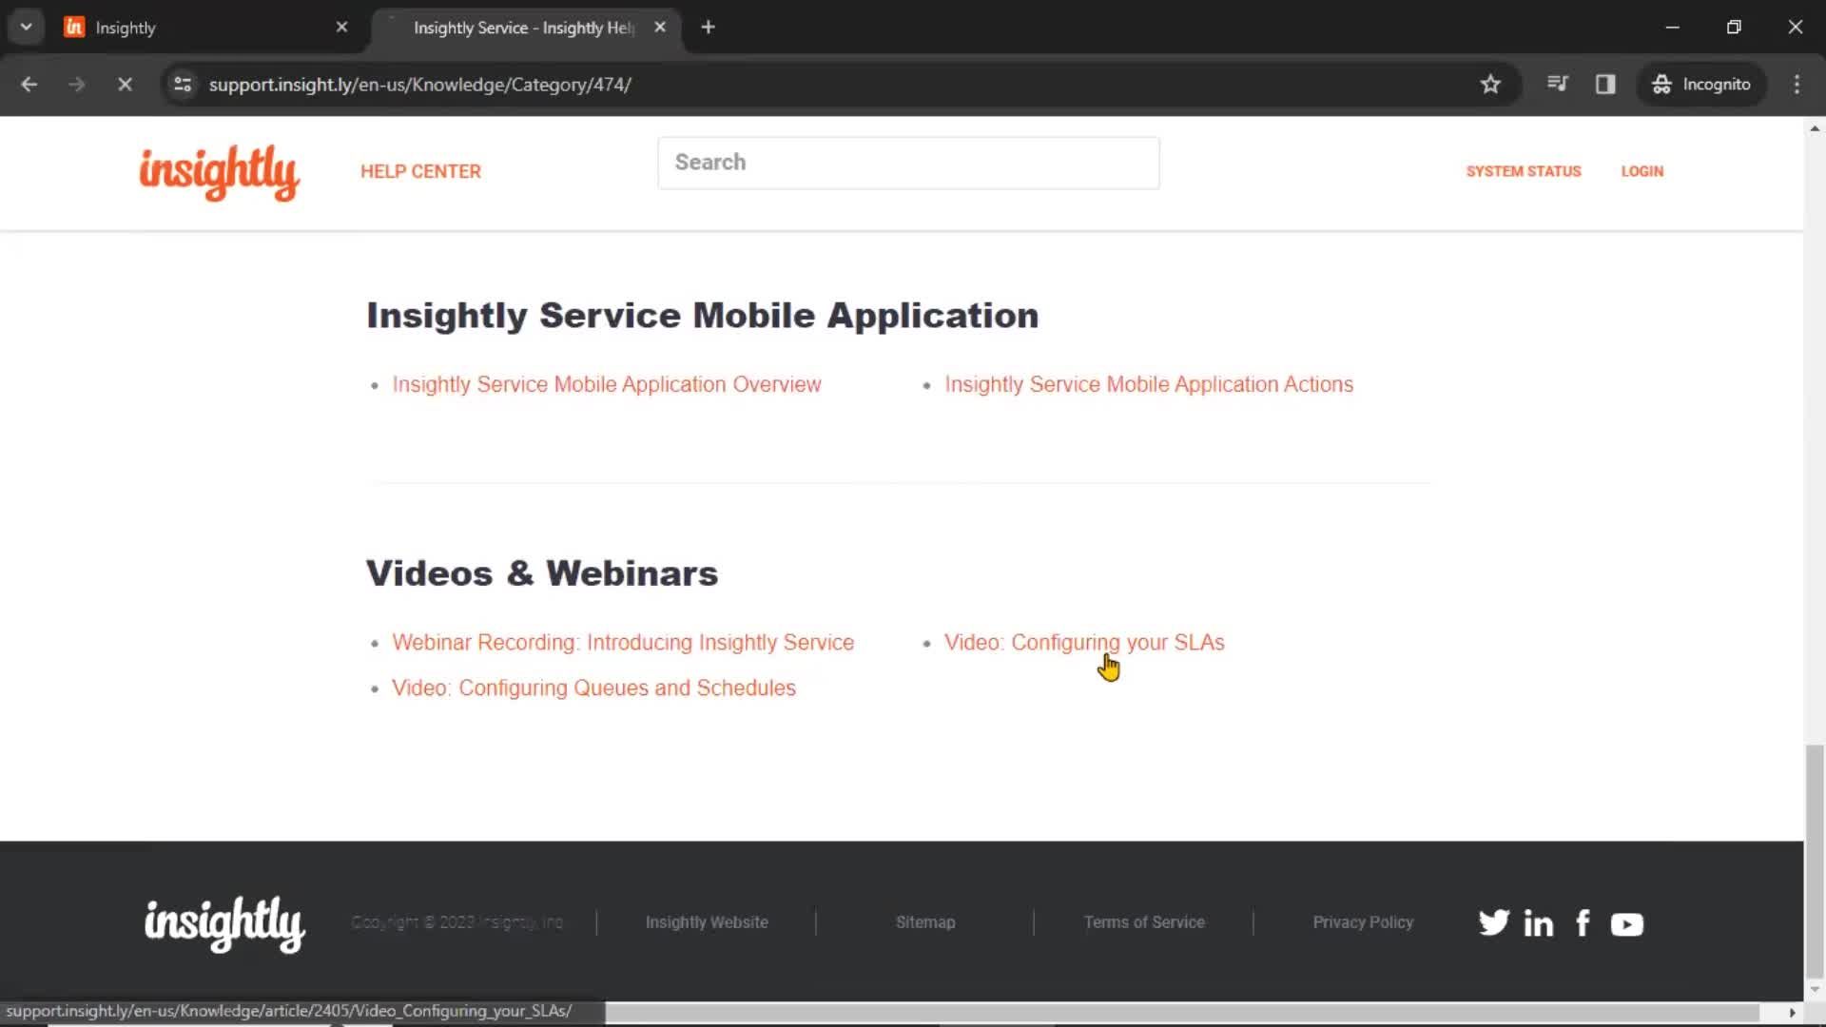Click forward navigation arrow

(77, 85)
